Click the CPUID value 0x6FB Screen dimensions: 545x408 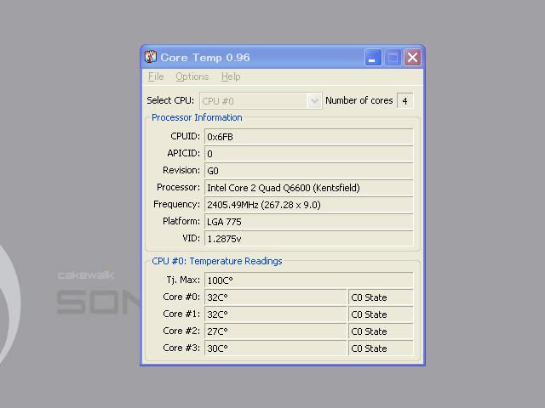pos(308,137)
